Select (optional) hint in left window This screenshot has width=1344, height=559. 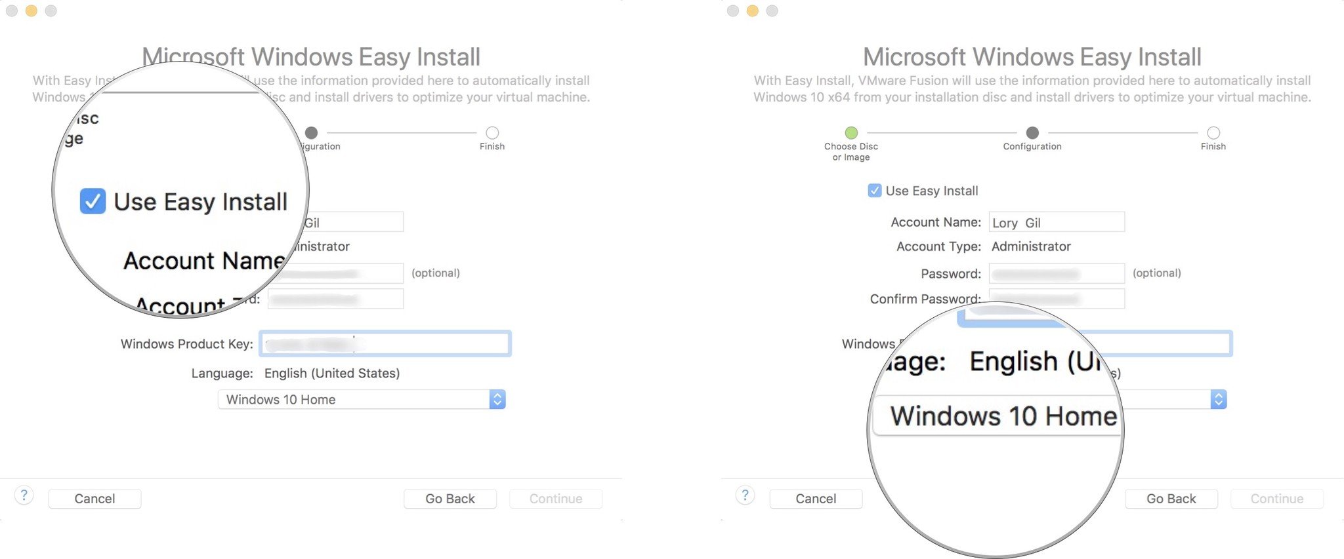pos(436,273)
